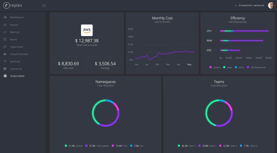Screen dimensions: 277x153
Task: Toggle the Team 3 legend swatch
Action: pos(220,146)
